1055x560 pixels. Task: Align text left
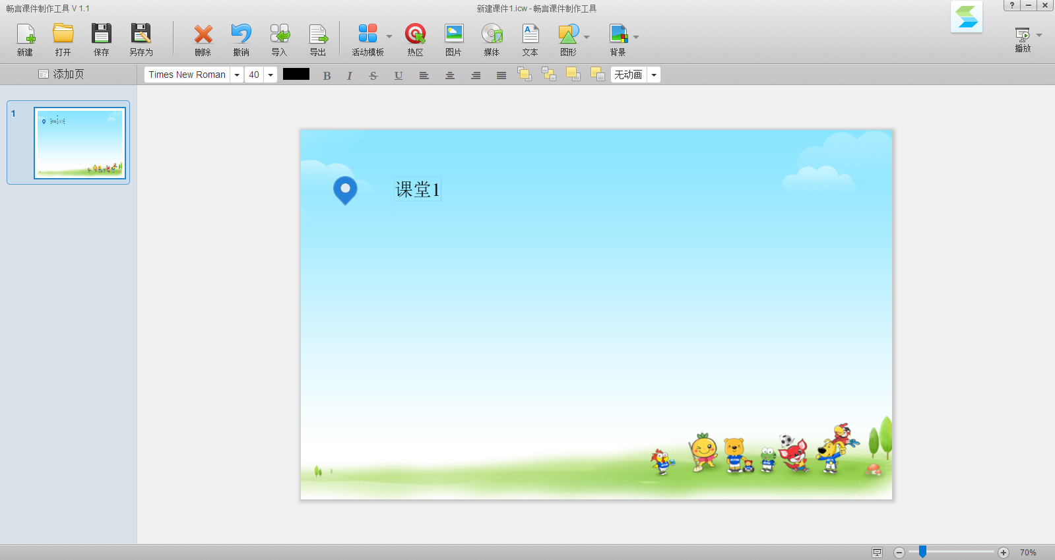pyautogui.click(x=424, y=75)
